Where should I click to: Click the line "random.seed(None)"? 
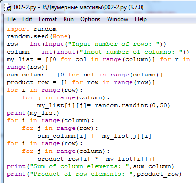(x=39, y=36)
